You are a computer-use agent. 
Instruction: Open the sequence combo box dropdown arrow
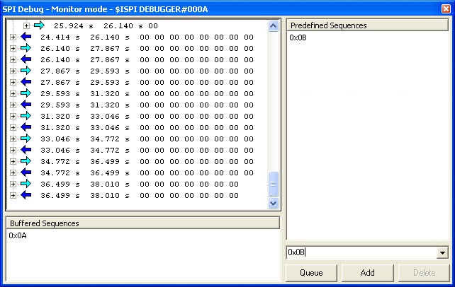(x=442, y=253)
